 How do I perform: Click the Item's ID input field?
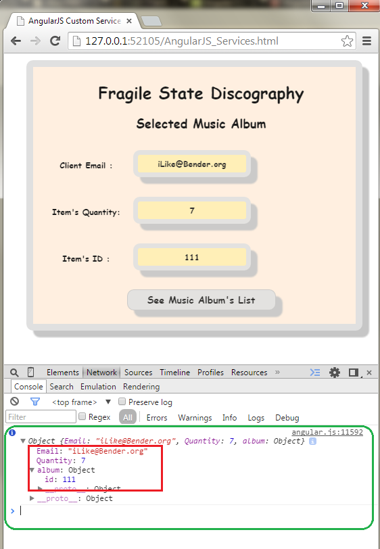point(192,258)
